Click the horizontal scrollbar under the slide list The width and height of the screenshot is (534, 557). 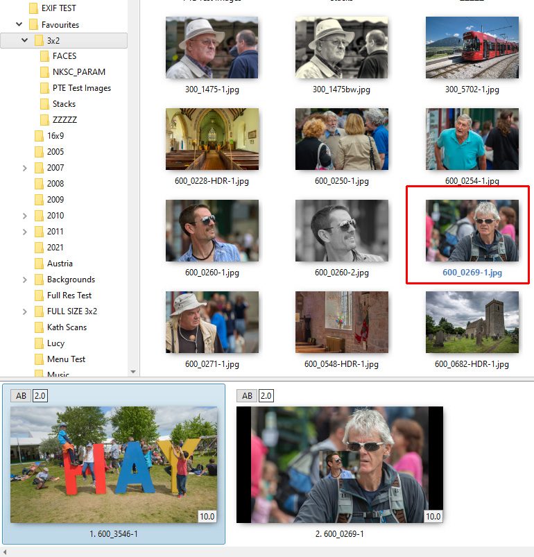click(x=267, y=552)
